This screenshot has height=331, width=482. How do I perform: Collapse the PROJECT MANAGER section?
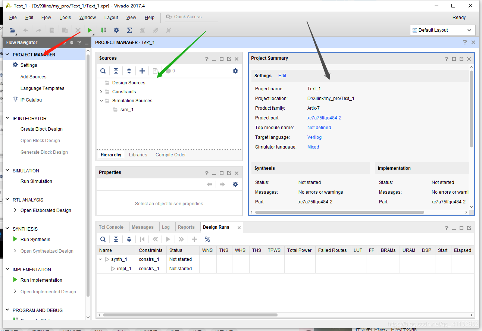7,54
